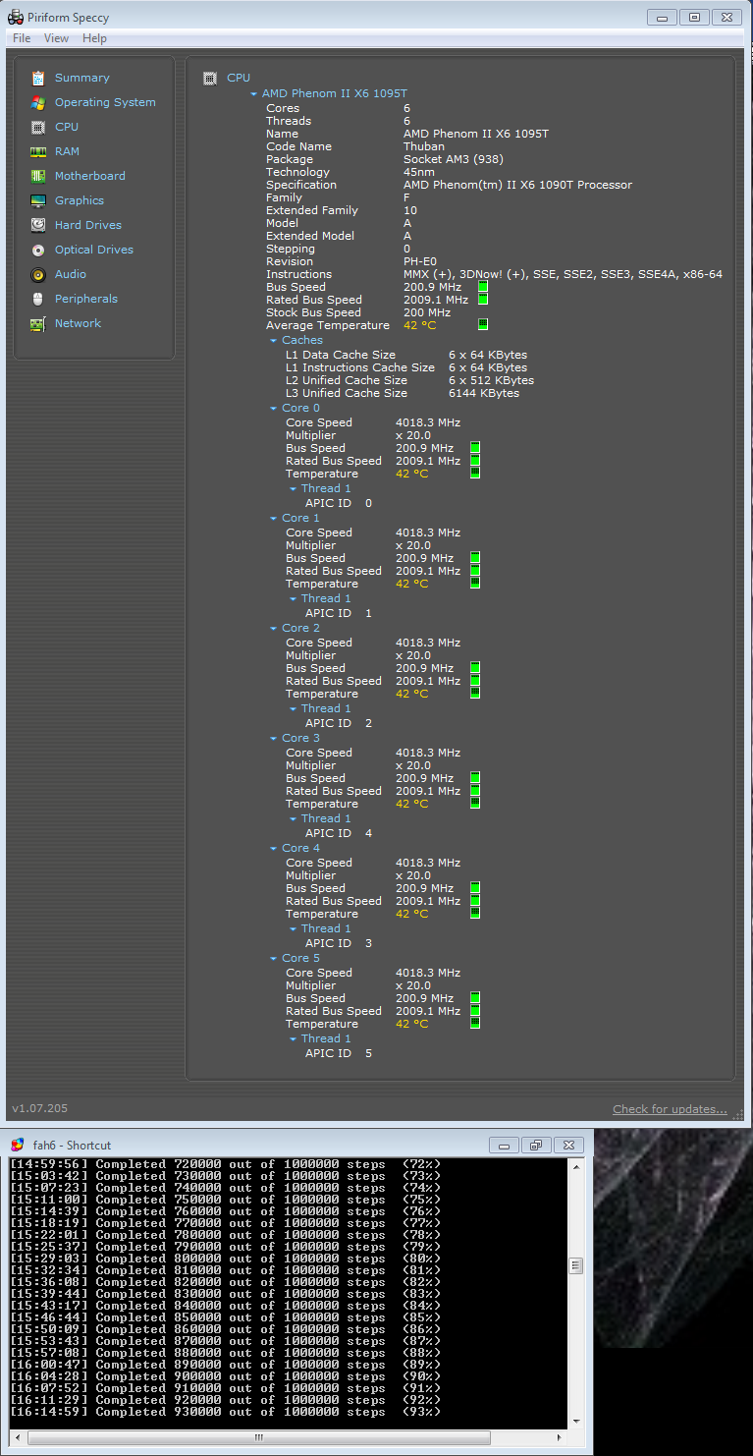Click Core 1 Bus Speed green indicator
The image size is (753, 1456).
pyautogui.click(x=475, y=558)
